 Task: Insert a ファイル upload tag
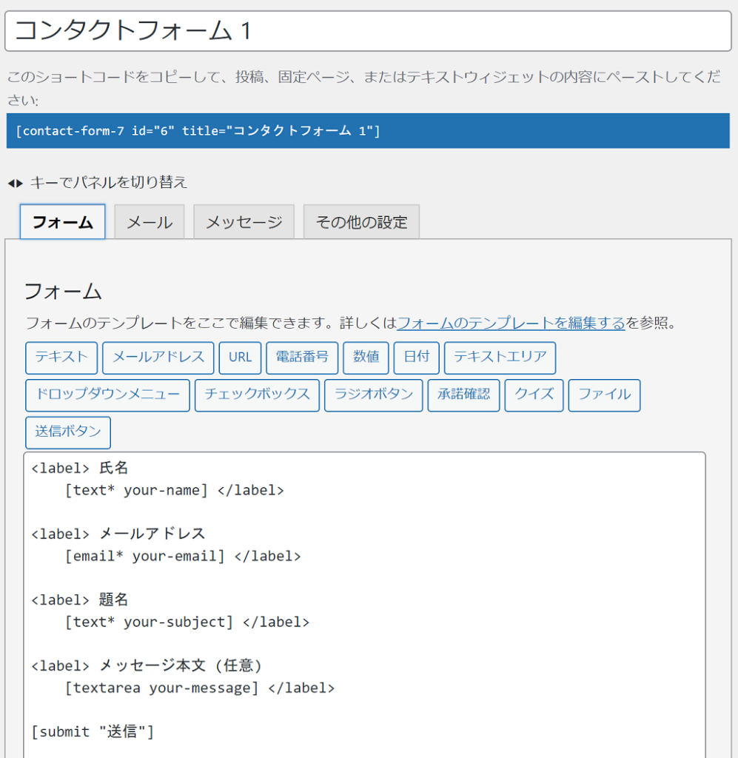pyautogui.click(x=604, y=395)
